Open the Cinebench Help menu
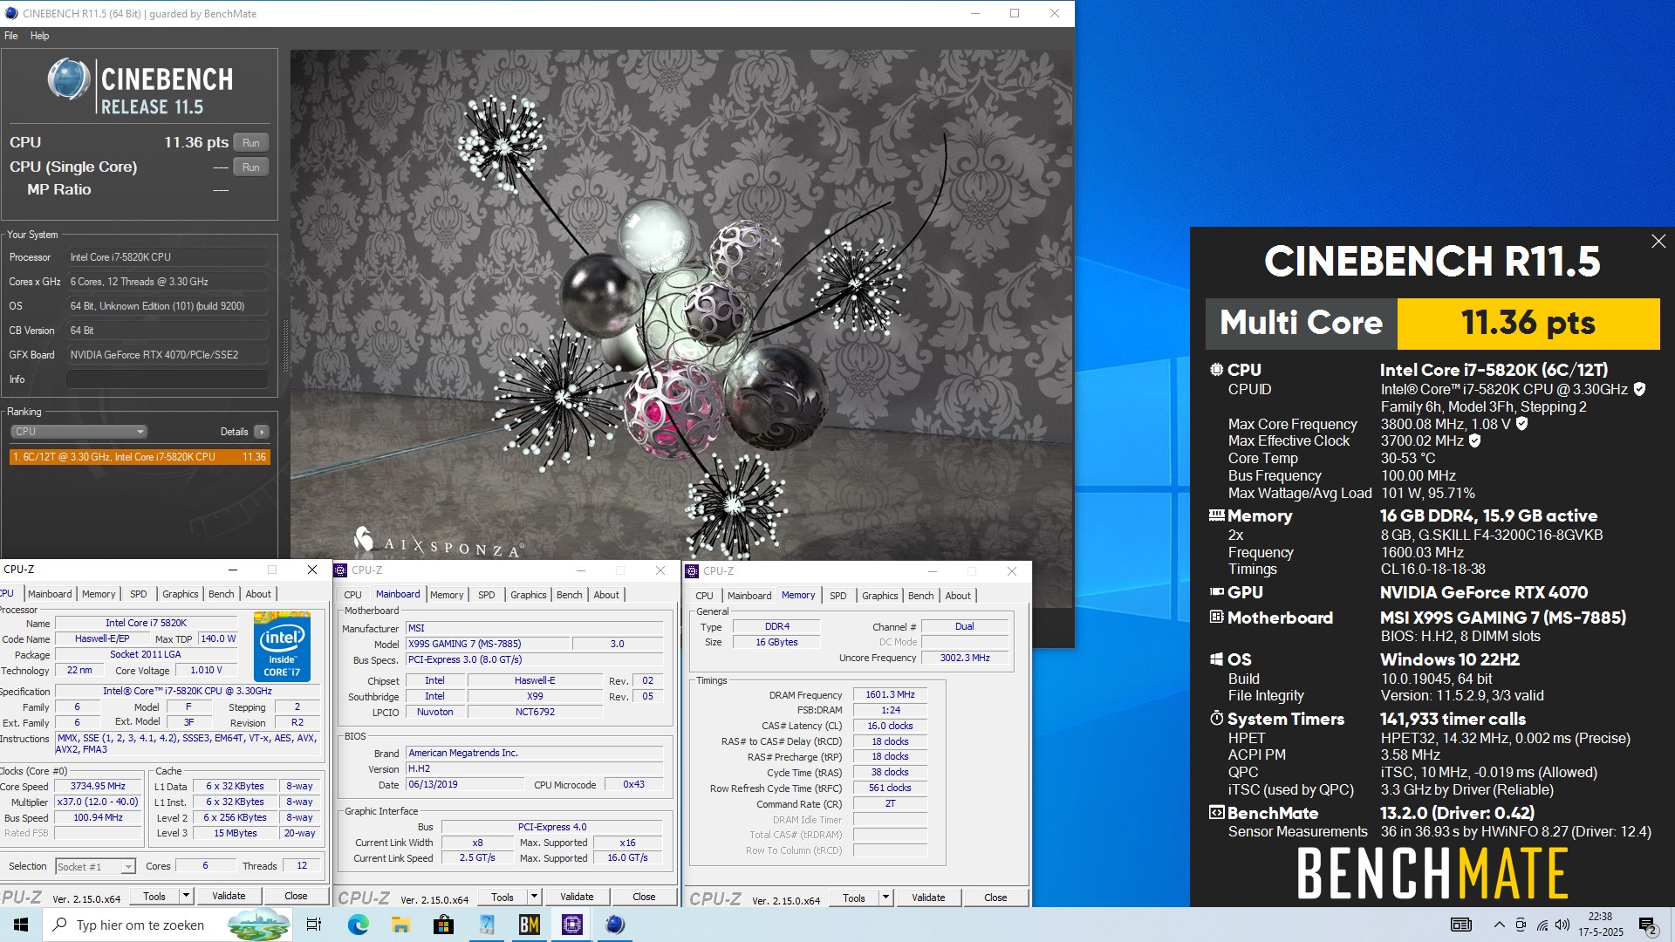 (x=40, y=36)
